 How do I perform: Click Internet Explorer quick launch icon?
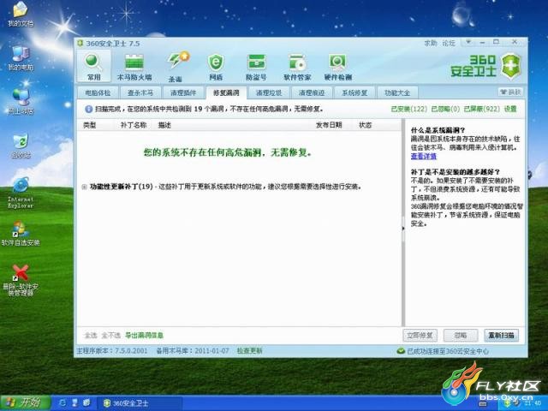pos(63,403)
